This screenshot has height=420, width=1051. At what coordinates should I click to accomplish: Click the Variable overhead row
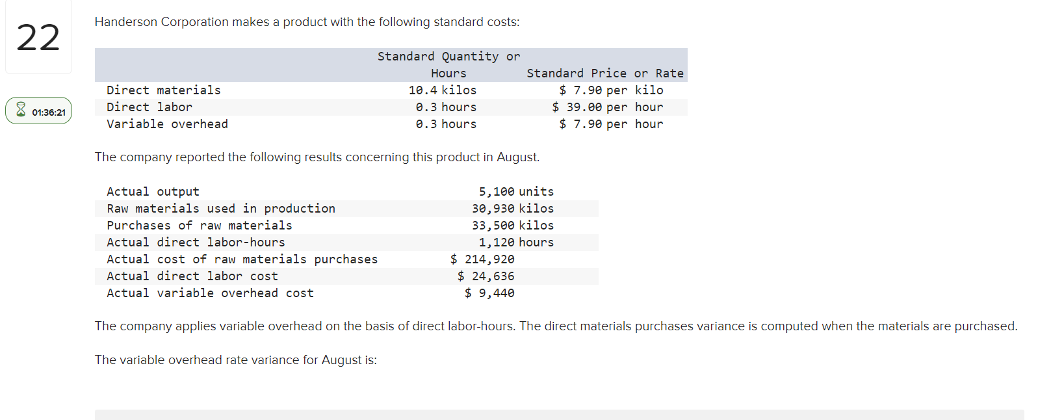[167, 124]
